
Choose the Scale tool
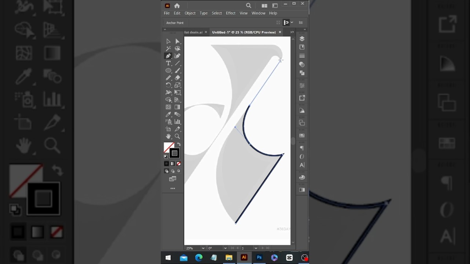tap(177, 85)
